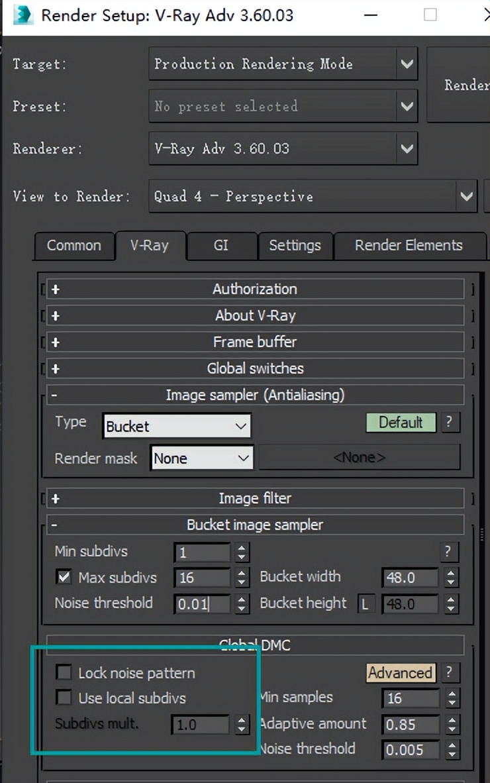Collapse the Global DMC rollout
490x783 pixels.
click(x=255, y=645)
